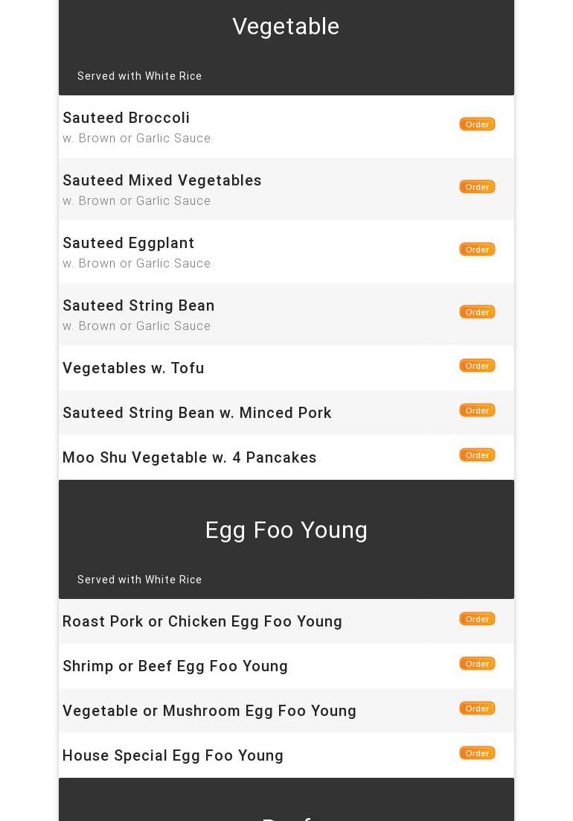The width and height of the screenshot is (573, 821).
Task: Click the Egg Foo Young section header
Action: pyautogui.click(x=286, y=530)
